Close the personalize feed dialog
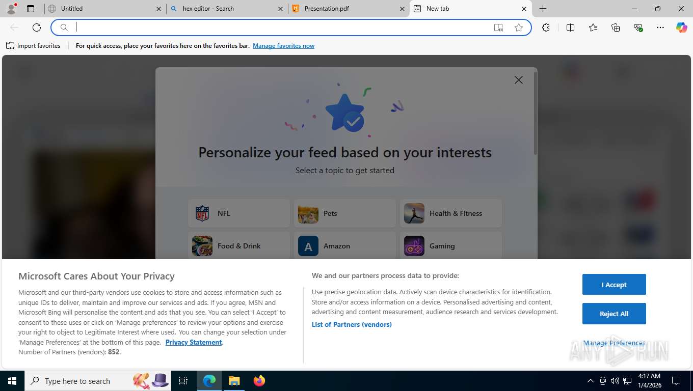The image size is (693, 391). 519,80
